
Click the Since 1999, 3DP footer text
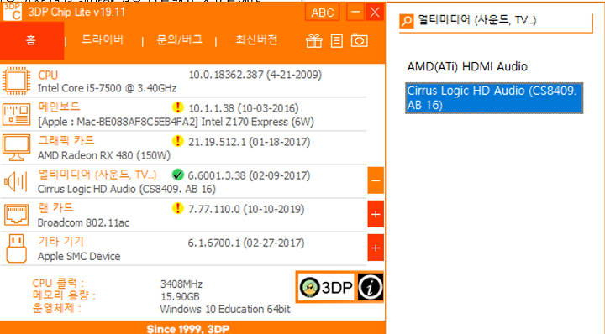pyautogui.click(x=188, y=329)
